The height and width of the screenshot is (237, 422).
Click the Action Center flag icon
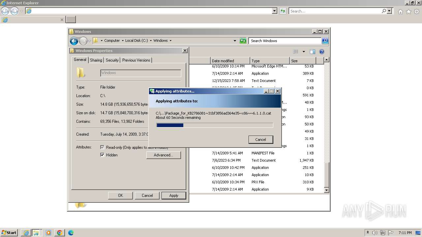[x=391, y=233]
